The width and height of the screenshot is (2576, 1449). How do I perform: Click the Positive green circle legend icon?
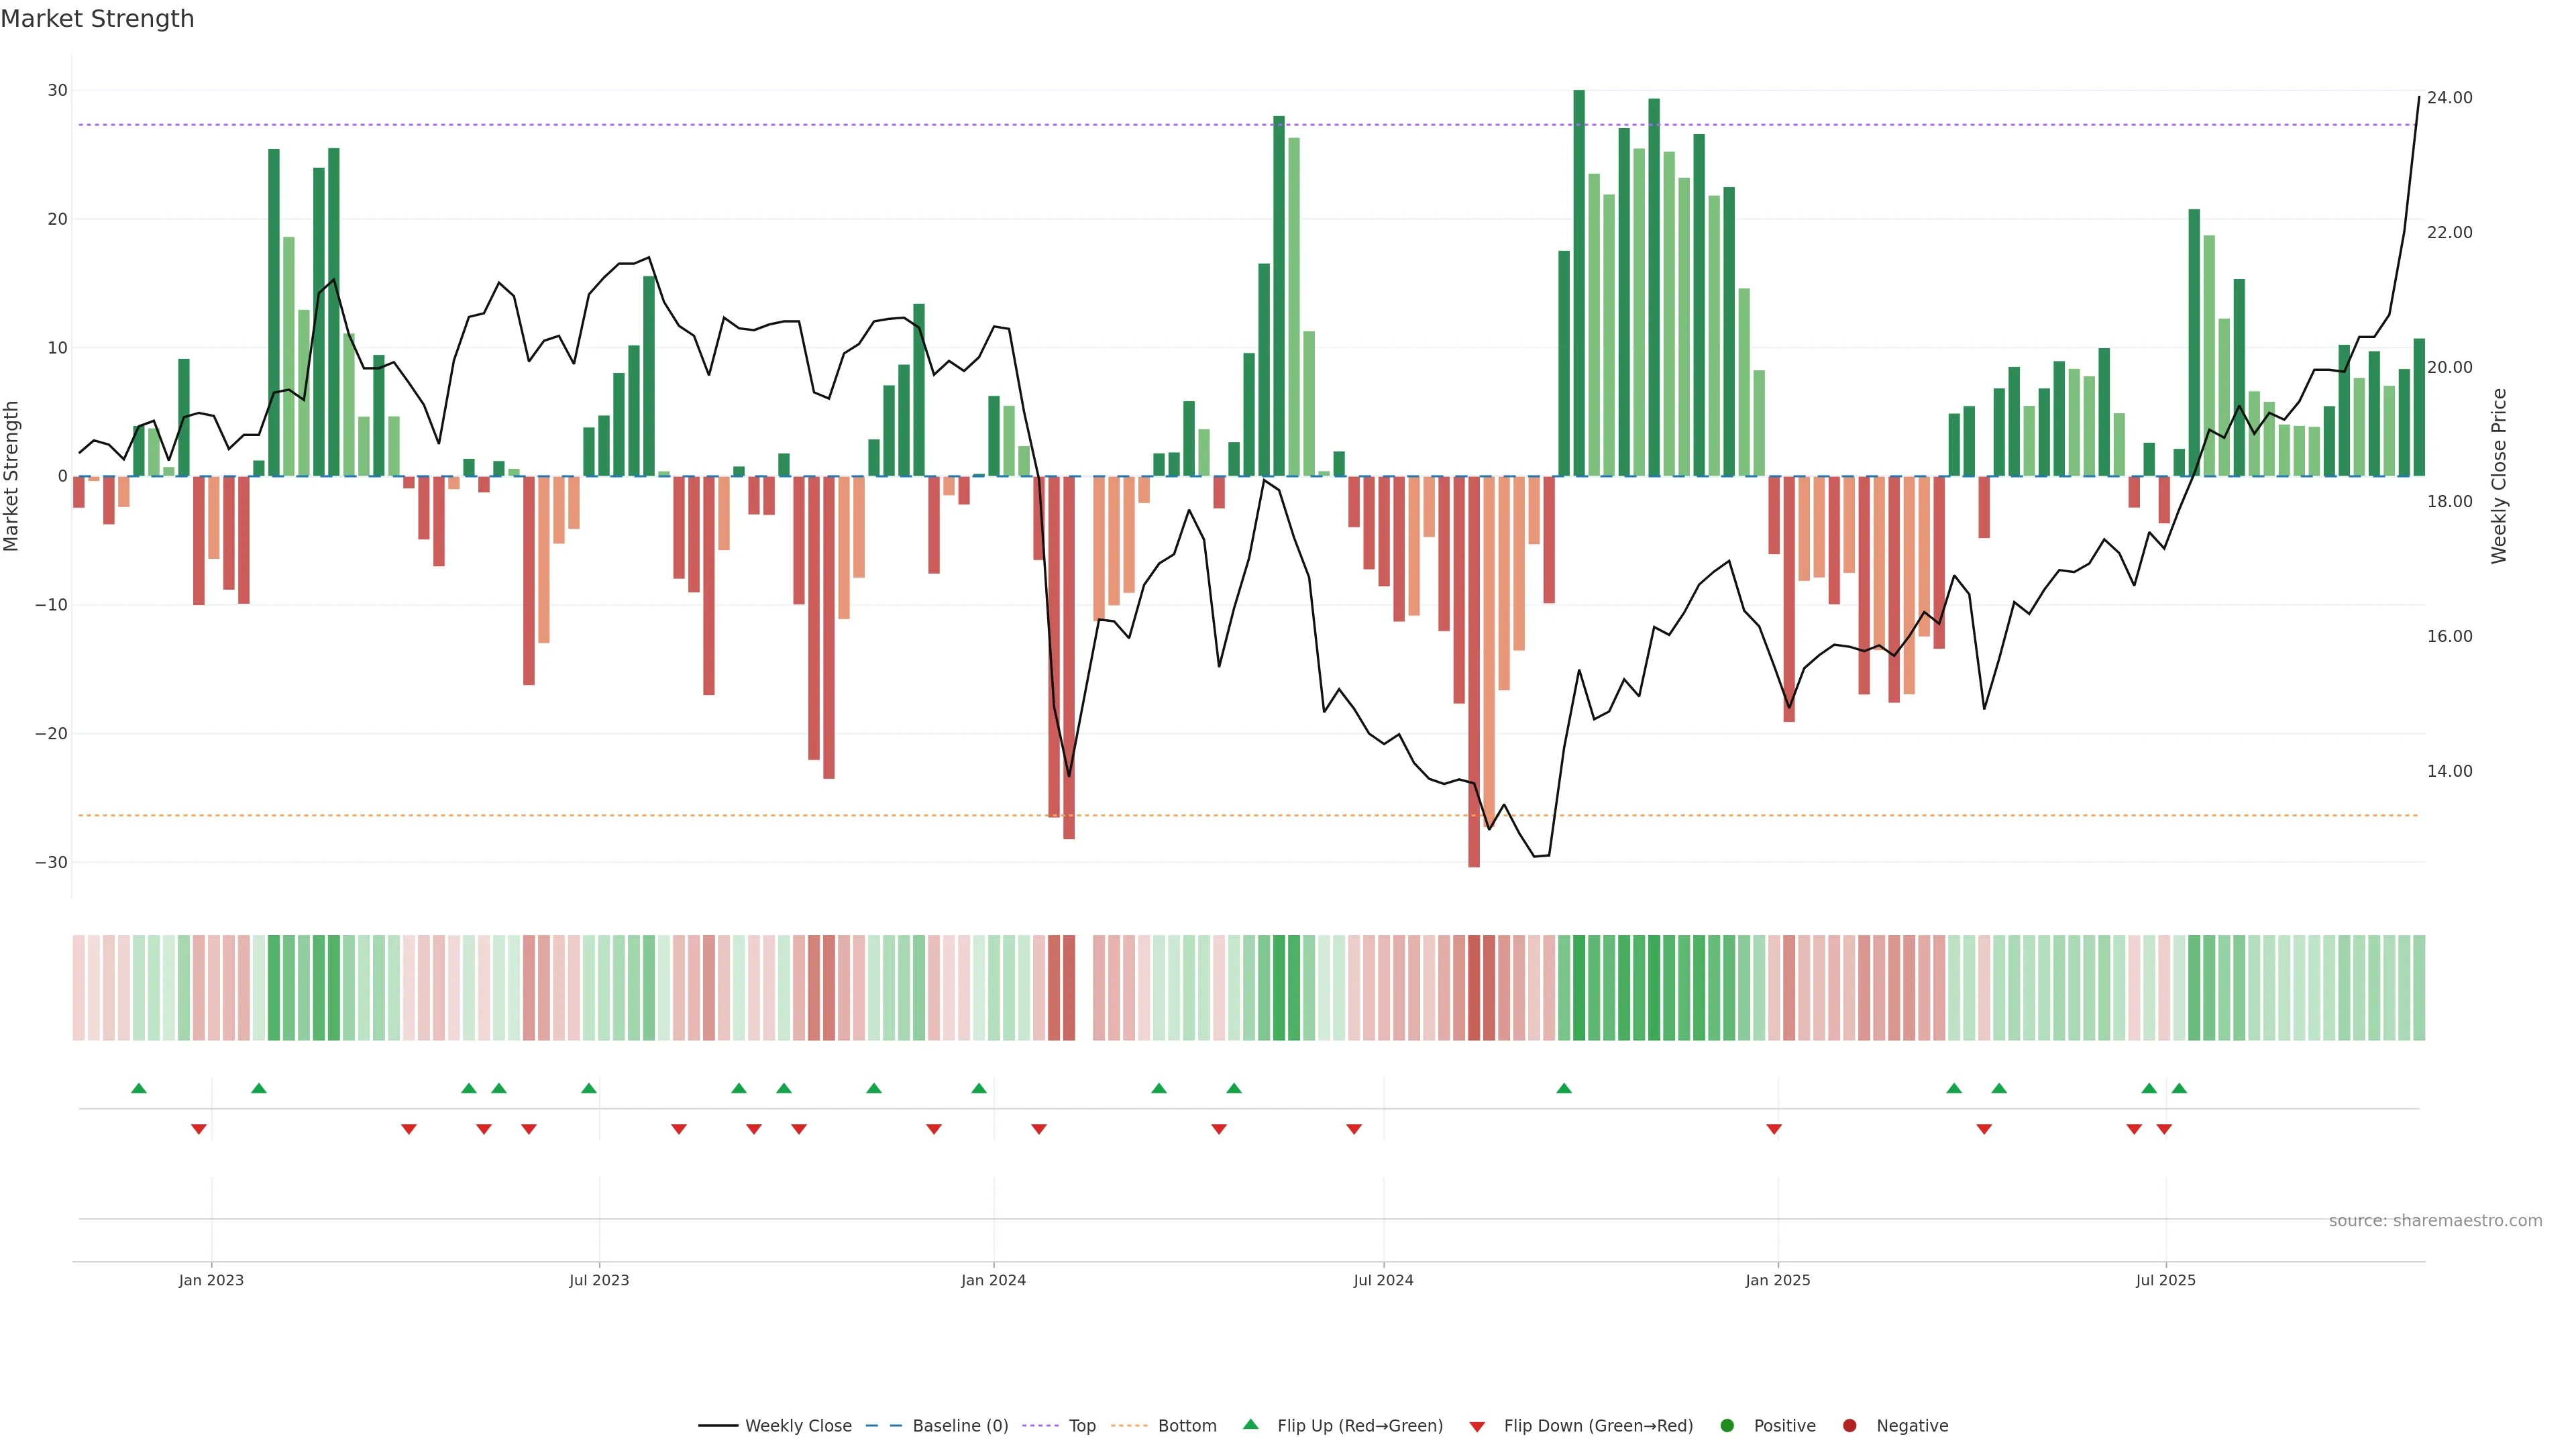1727,1426
